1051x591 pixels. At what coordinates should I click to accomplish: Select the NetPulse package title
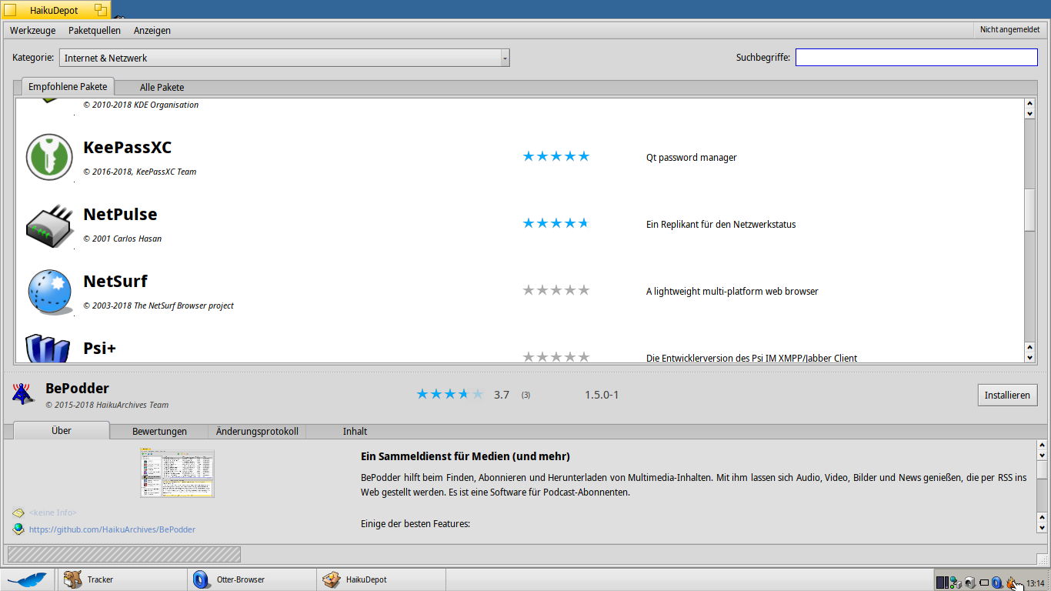pyautogui.click(x=120, y=215)
